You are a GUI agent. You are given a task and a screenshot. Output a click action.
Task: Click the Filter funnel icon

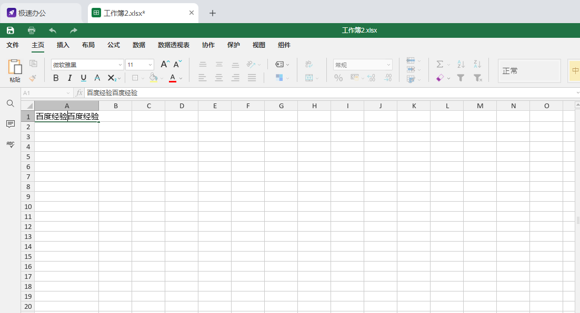click(461, 78)
